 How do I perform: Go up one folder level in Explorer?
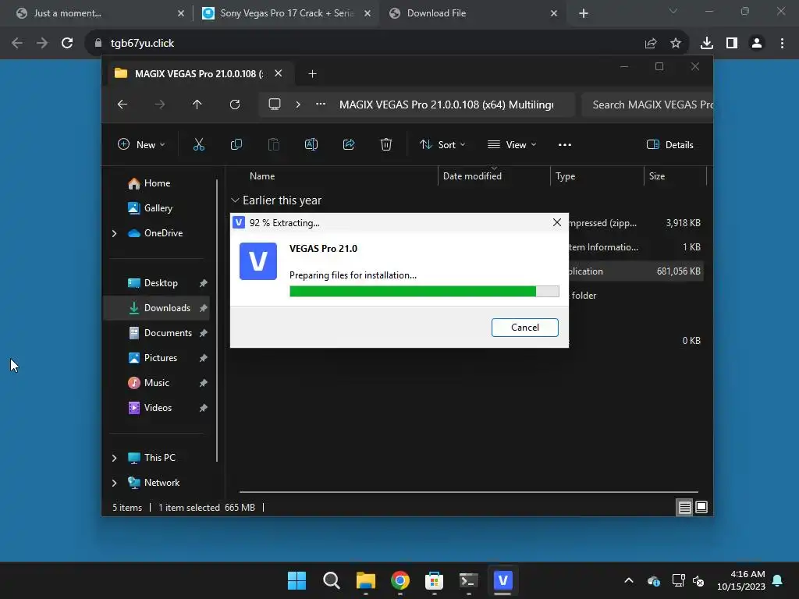point(197,105)
